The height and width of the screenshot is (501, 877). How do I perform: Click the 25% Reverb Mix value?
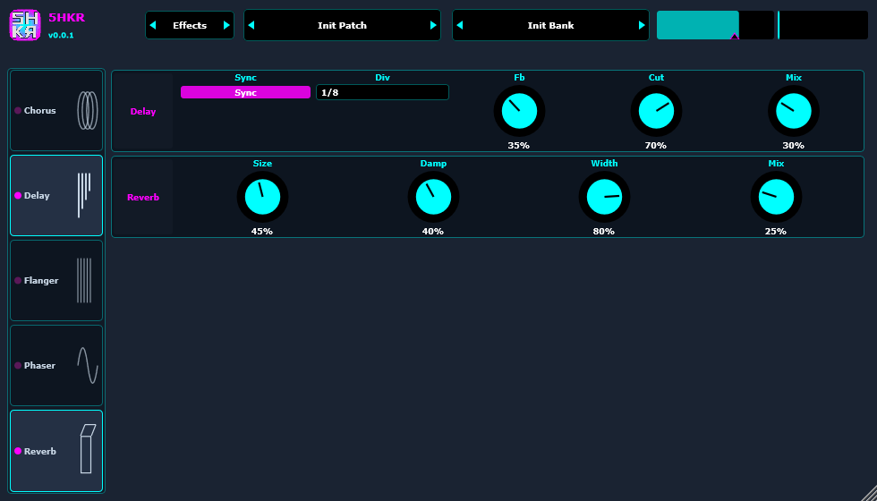776,232
